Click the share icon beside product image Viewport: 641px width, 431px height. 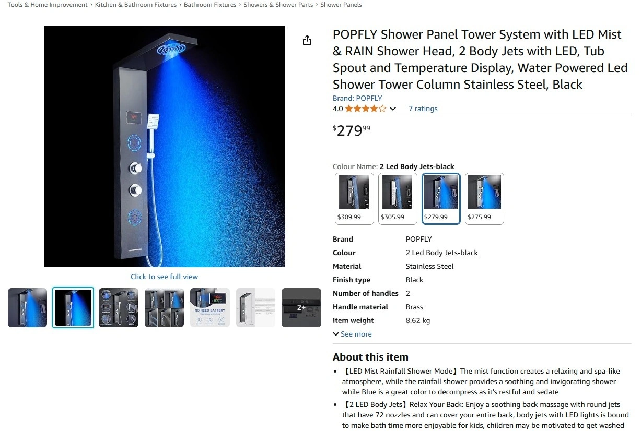click(x=307, y=40)
